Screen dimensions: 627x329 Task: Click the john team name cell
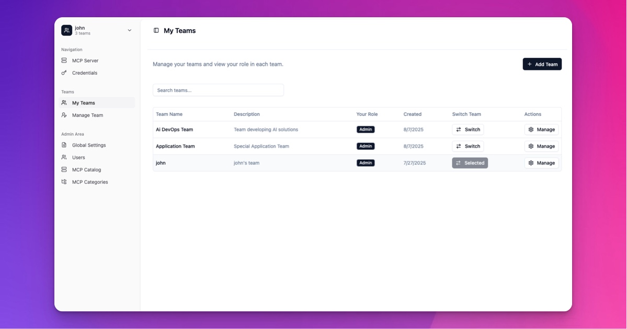point(161,163)
